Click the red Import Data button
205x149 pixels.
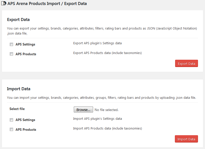coord(186,139)
